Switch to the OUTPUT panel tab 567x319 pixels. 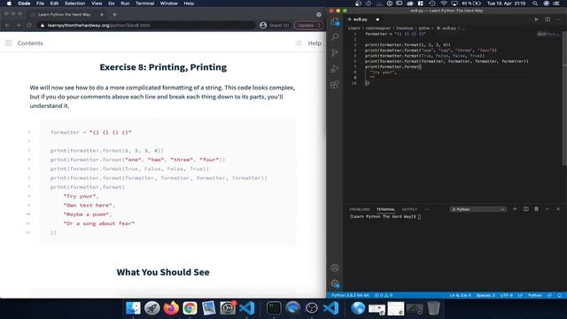click(x=409, y=209)
